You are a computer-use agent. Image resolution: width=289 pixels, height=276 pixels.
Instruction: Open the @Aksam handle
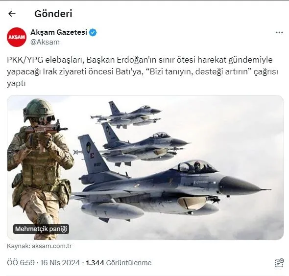(45, 42)
